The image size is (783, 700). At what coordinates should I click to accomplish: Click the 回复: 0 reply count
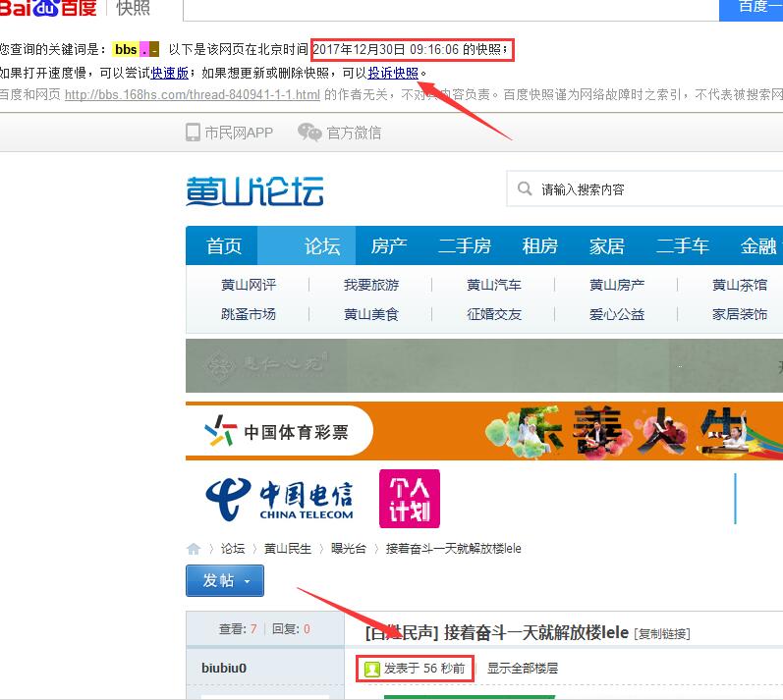pos(291,629)
